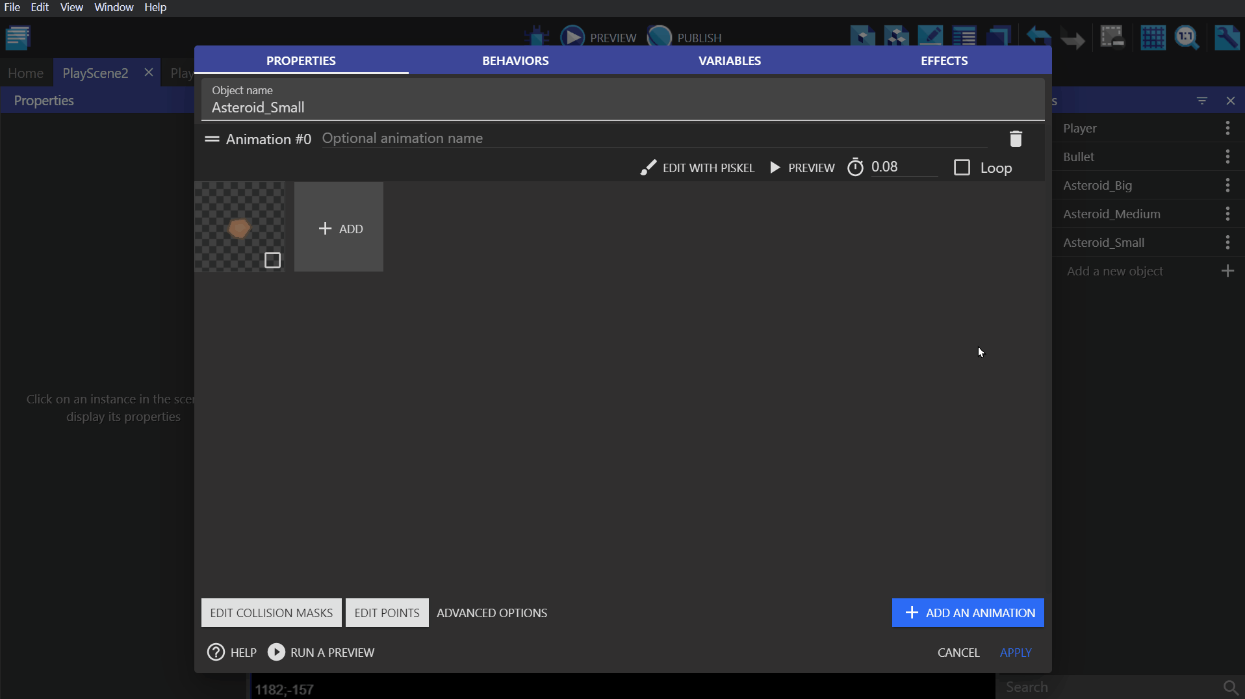This screenshot has width=1245, height=699.
Task: Open the project manager icon
Action: click(18, 38)
